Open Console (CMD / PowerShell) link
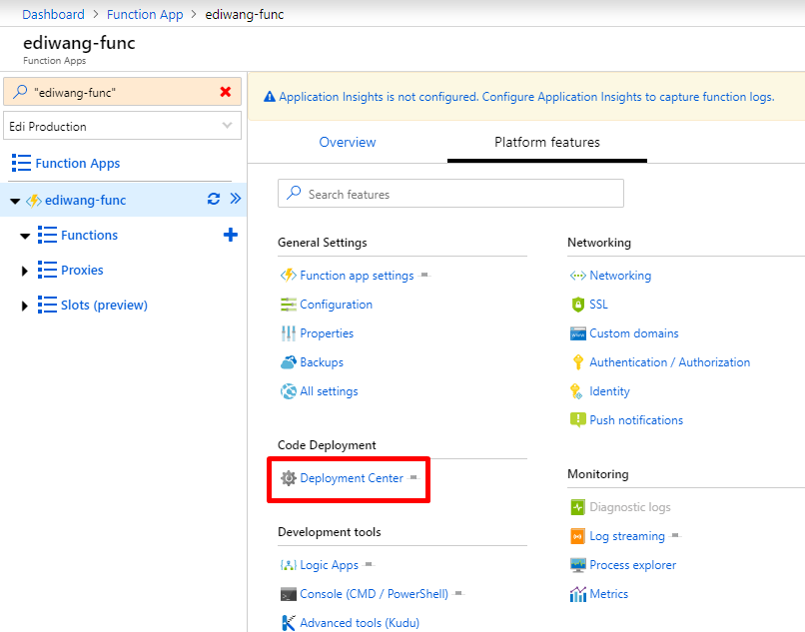Image resolution: width=805 pixels, height=632 pixels. pos(374,594)
